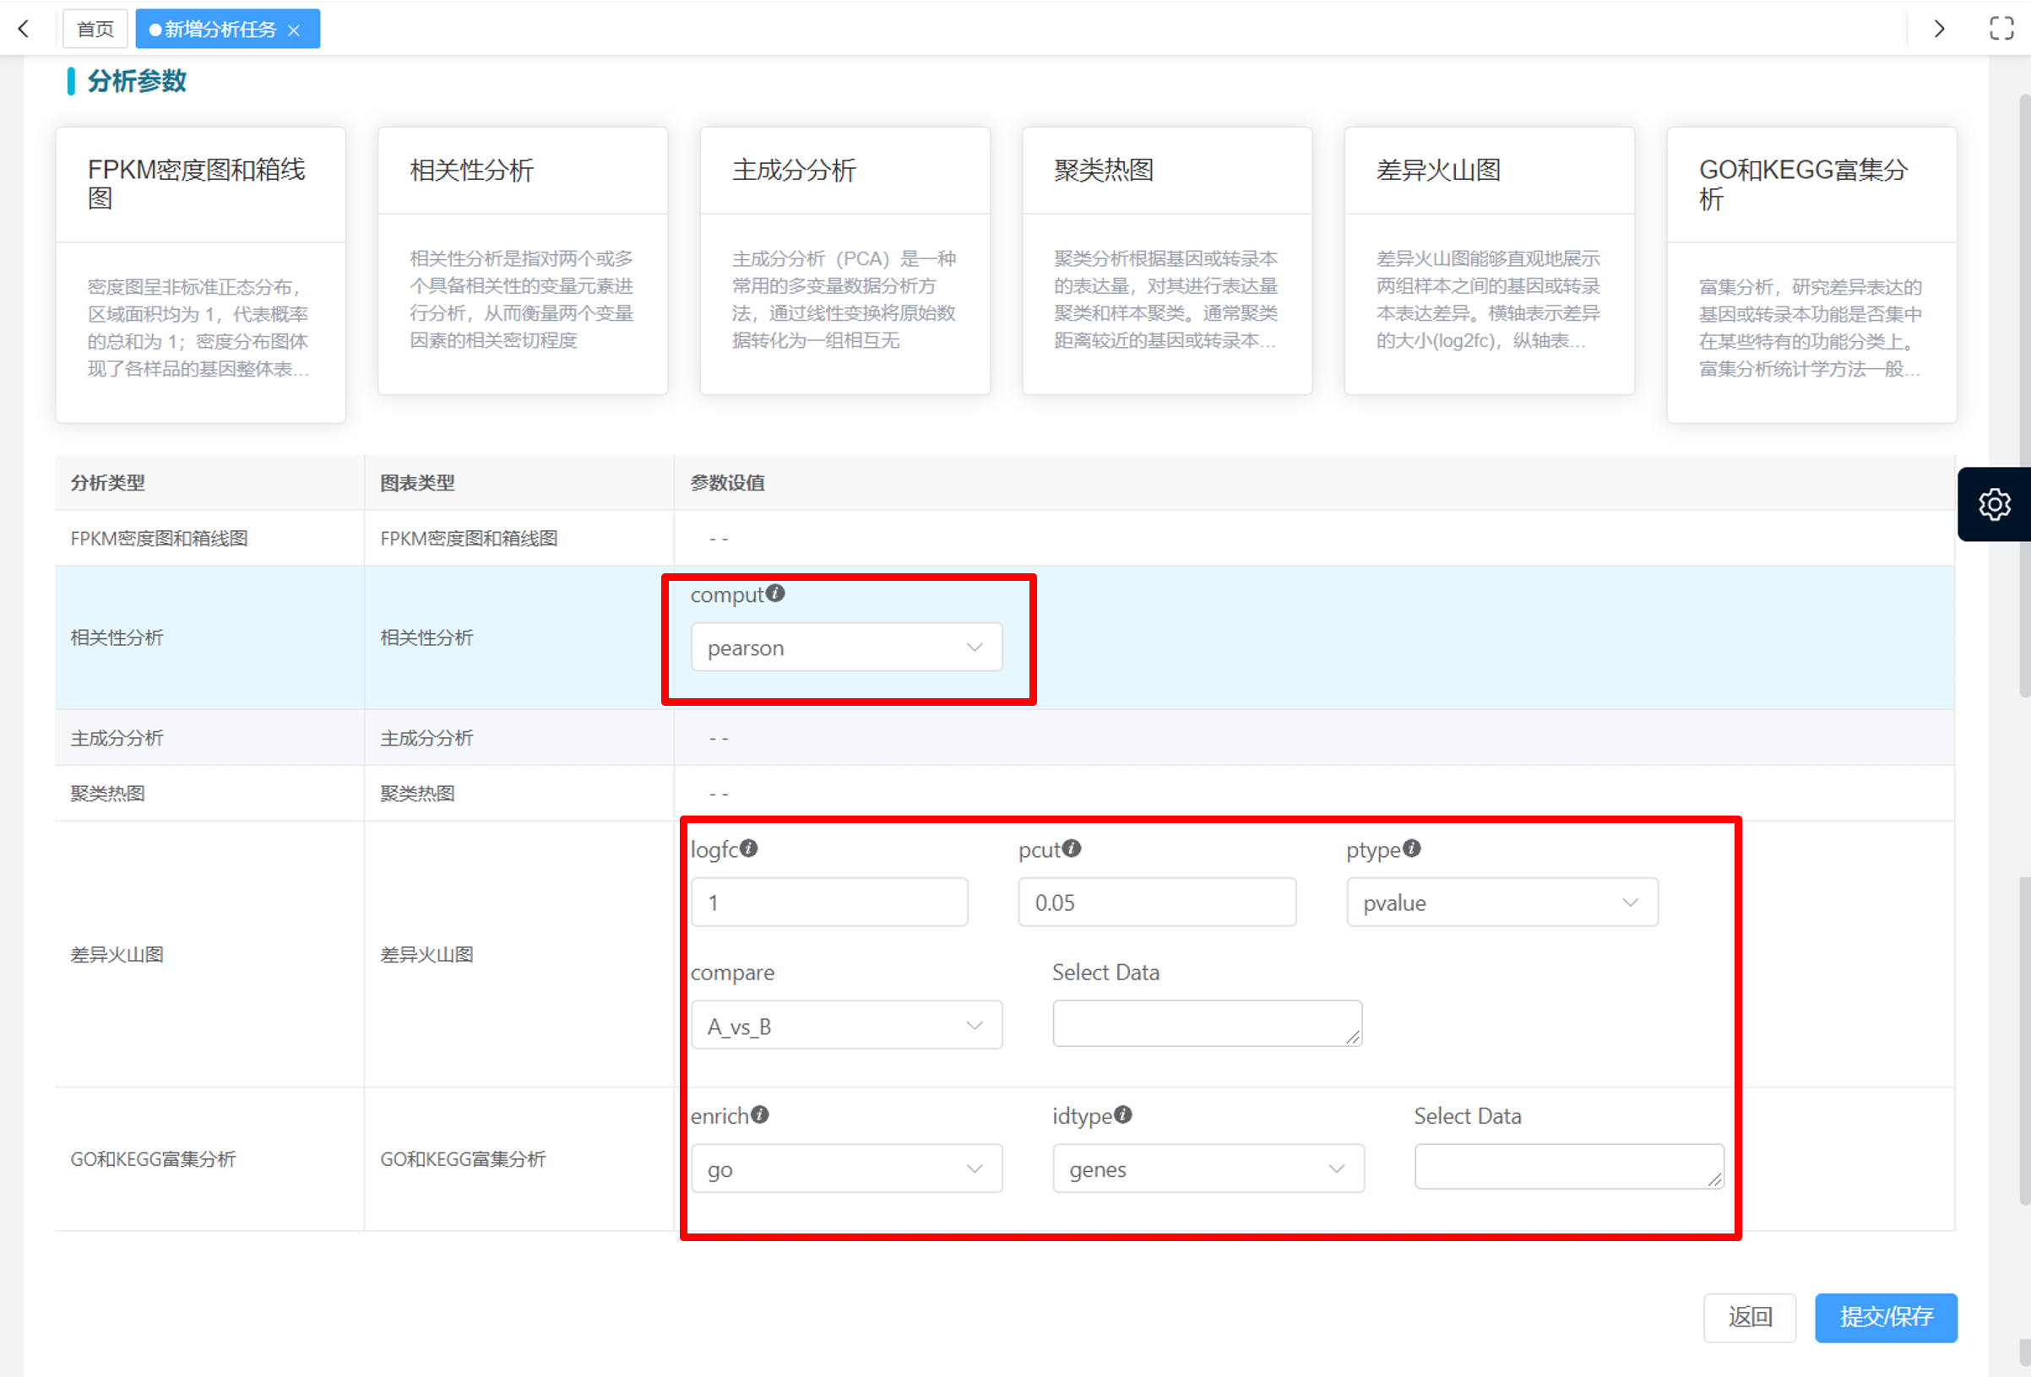The width and height of the screenshot is (2031, 1377).
Task: Click the logfc input field
Action: click(829, 903)
